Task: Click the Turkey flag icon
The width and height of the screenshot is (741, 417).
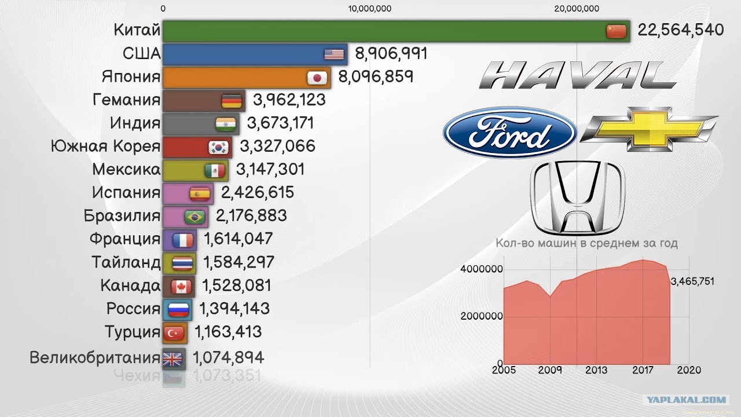Action: 174,333
